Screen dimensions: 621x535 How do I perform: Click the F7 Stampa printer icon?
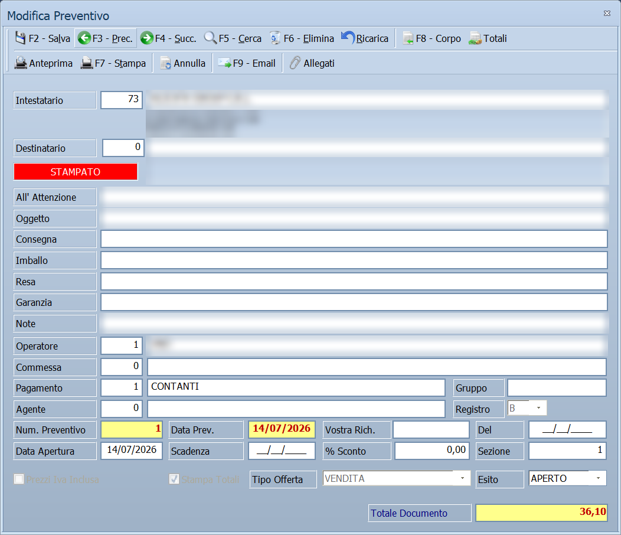pos(87,63)
